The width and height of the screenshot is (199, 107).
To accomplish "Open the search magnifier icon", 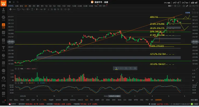I will click(x=18, y=2).
